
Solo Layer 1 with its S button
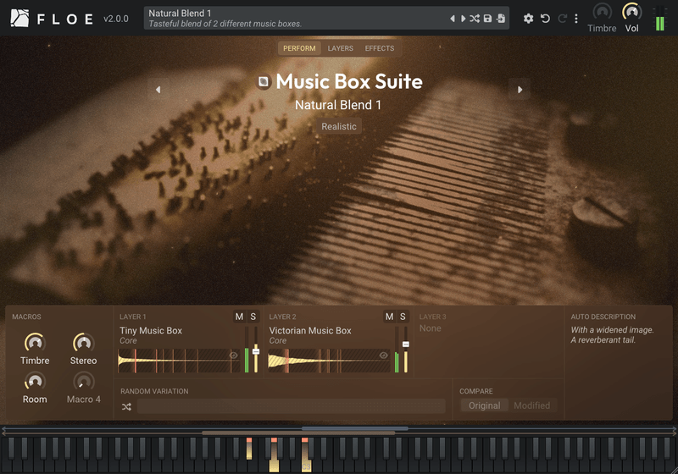[x=253, y=317]
